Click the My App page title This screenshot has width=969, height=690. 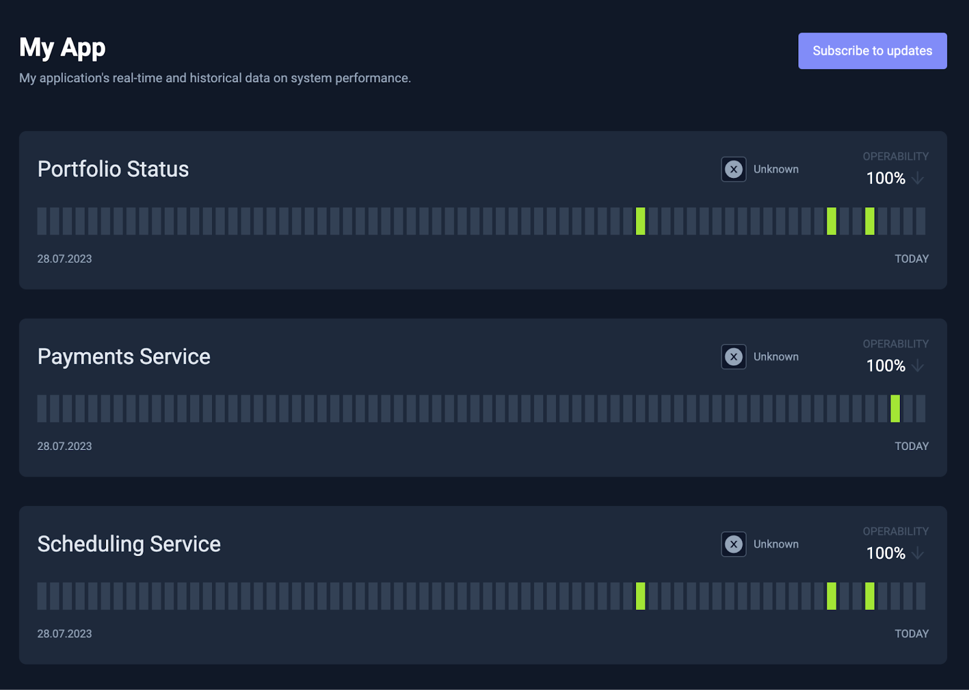coord(62,48)
